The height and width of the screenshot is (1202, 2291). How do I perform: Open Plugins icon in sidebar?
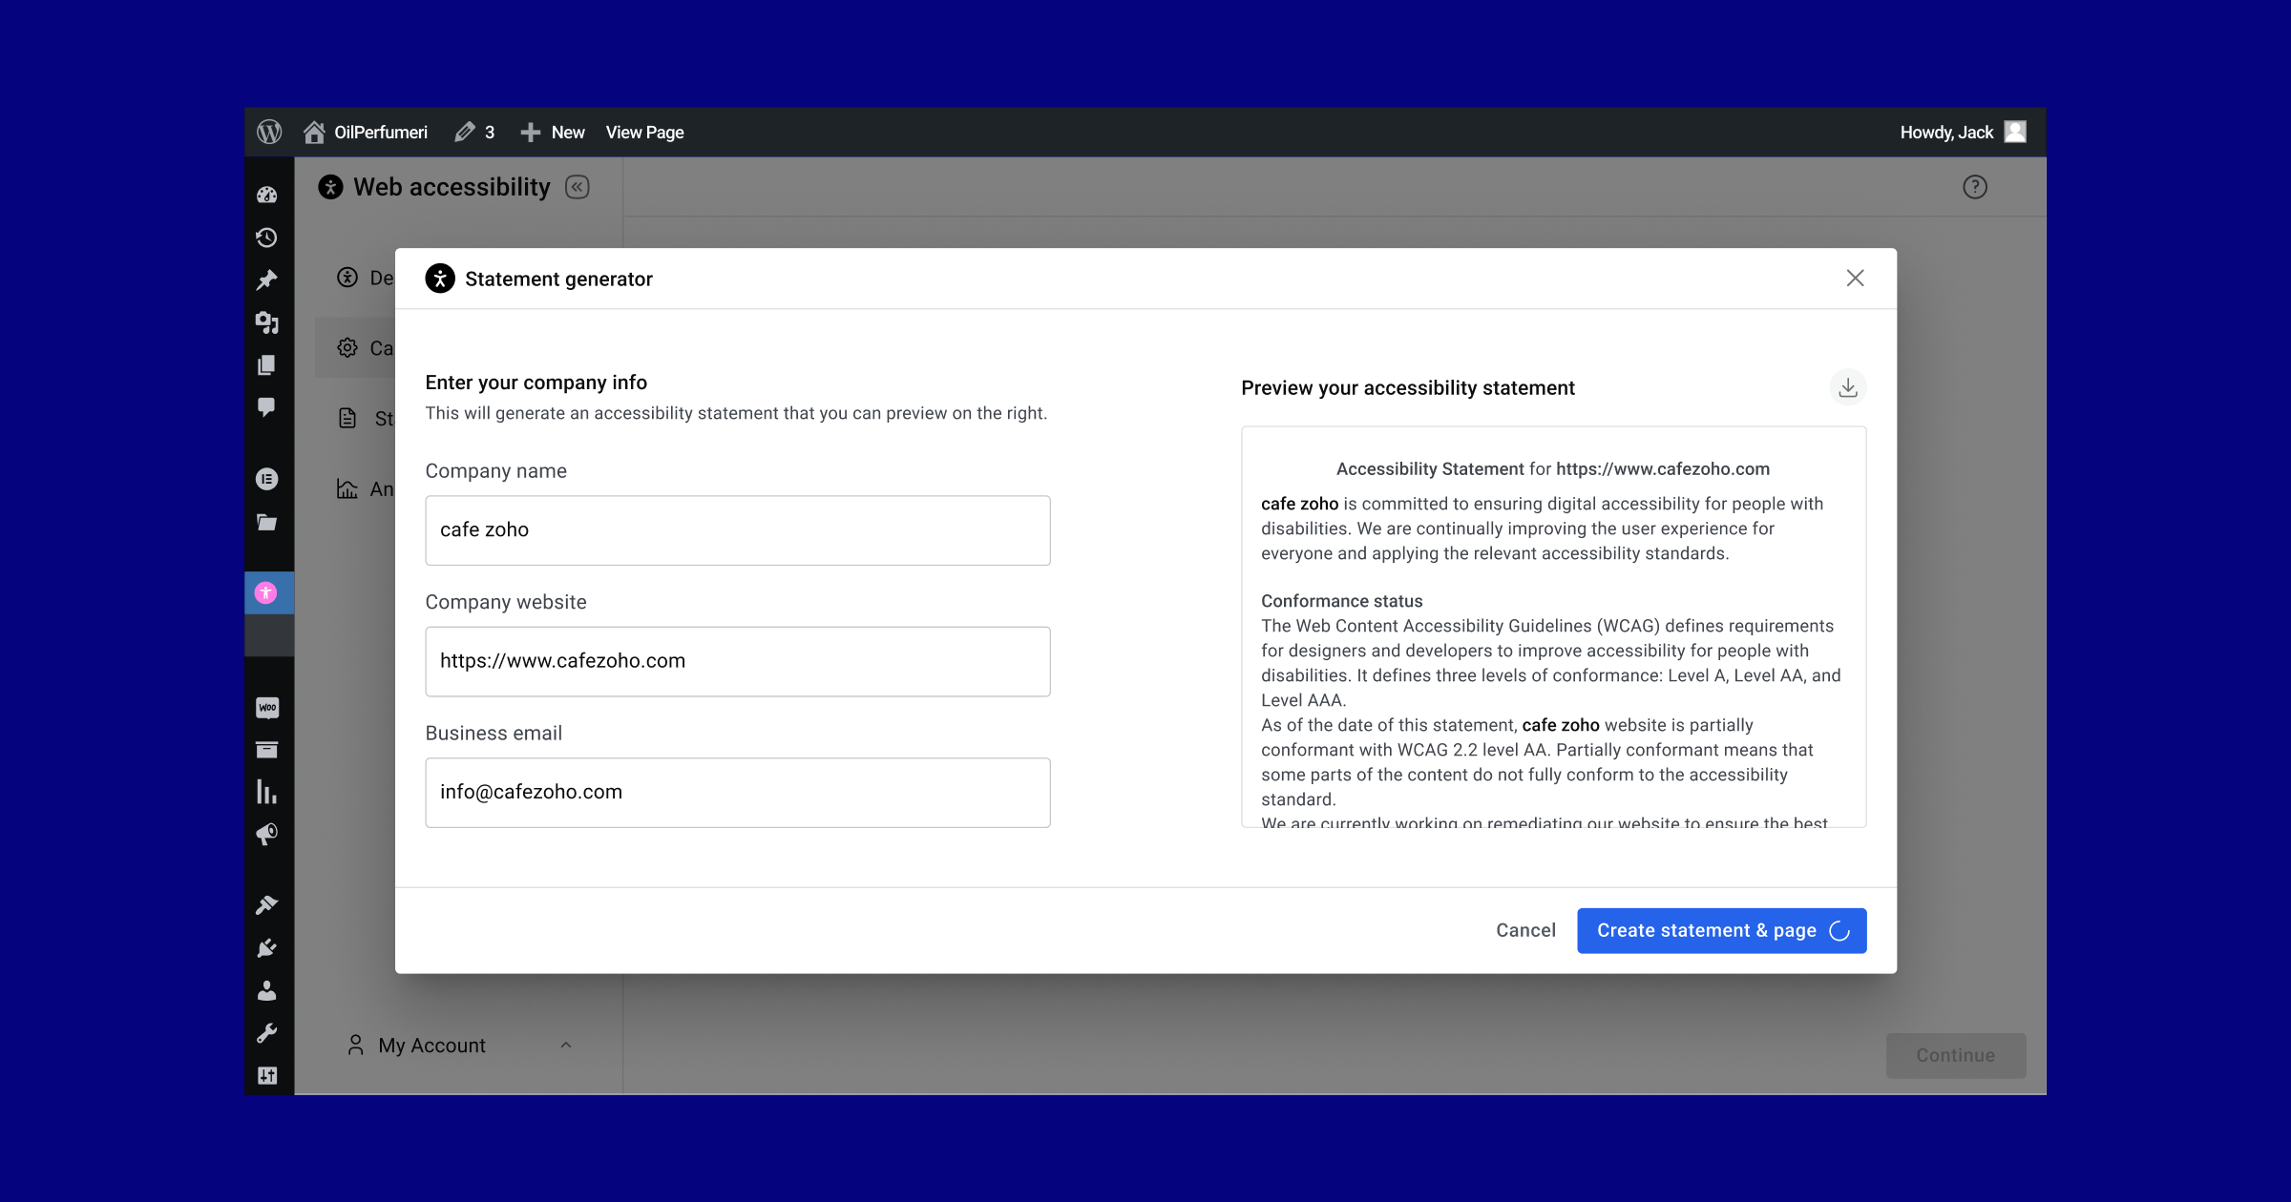[x=267, y=947]
